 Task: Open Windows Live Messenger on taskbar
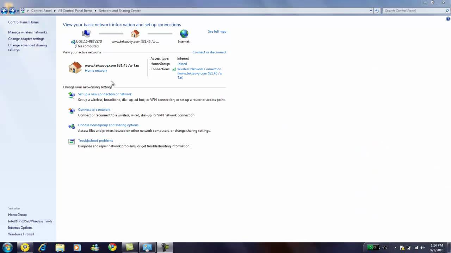pos(95,247)
